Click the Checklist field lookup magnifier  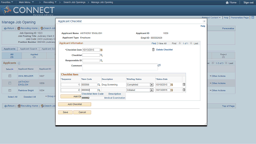pyautogui.click(x=101, y=55)
